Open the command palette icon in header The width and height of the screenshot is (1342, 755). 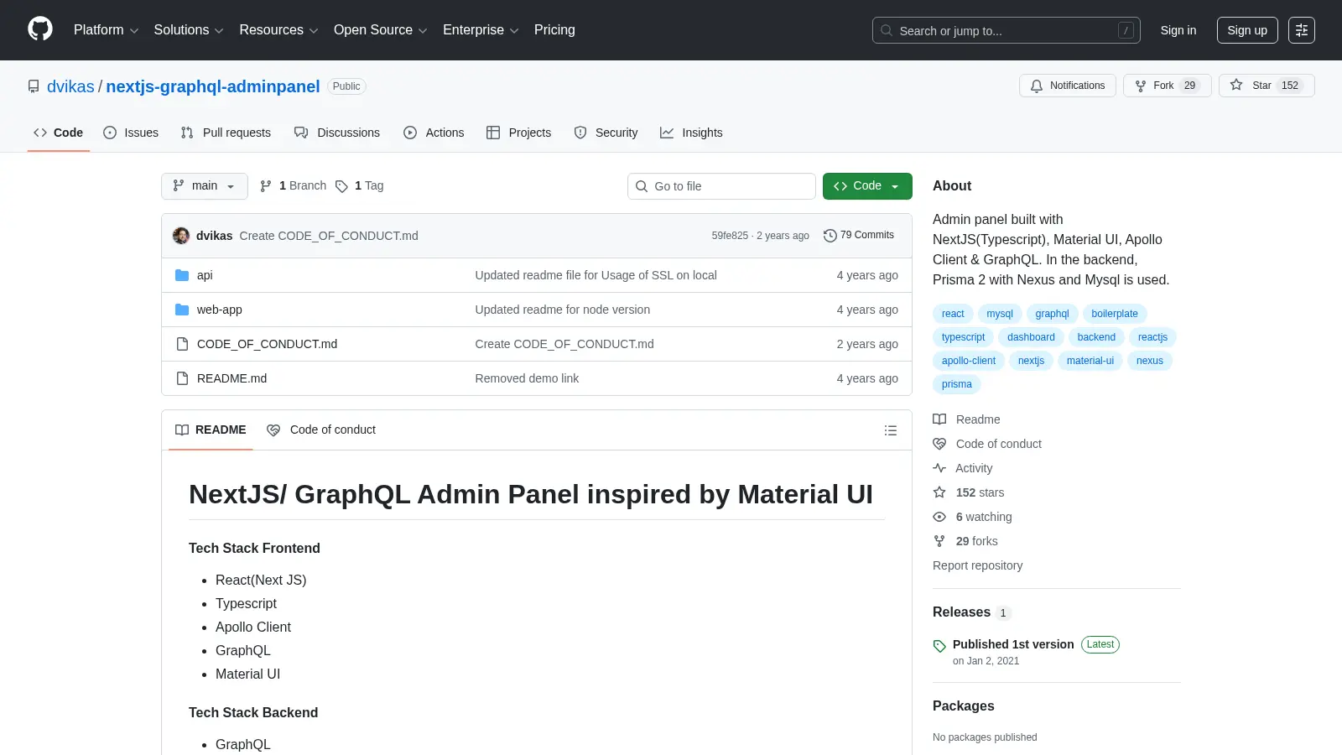pyautogui.click(x=1302, y=30)
